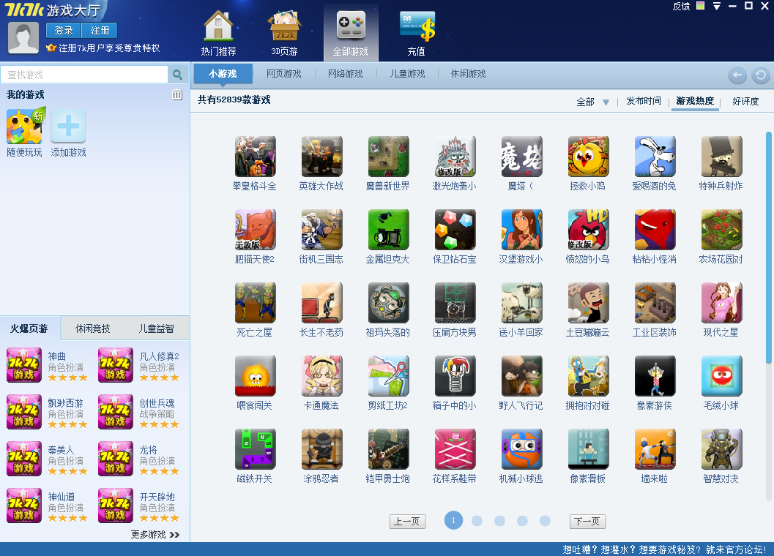The height and width of the screenshot is (556, 774).
Task: Click the user avatar picture
Action: point(23,38)
